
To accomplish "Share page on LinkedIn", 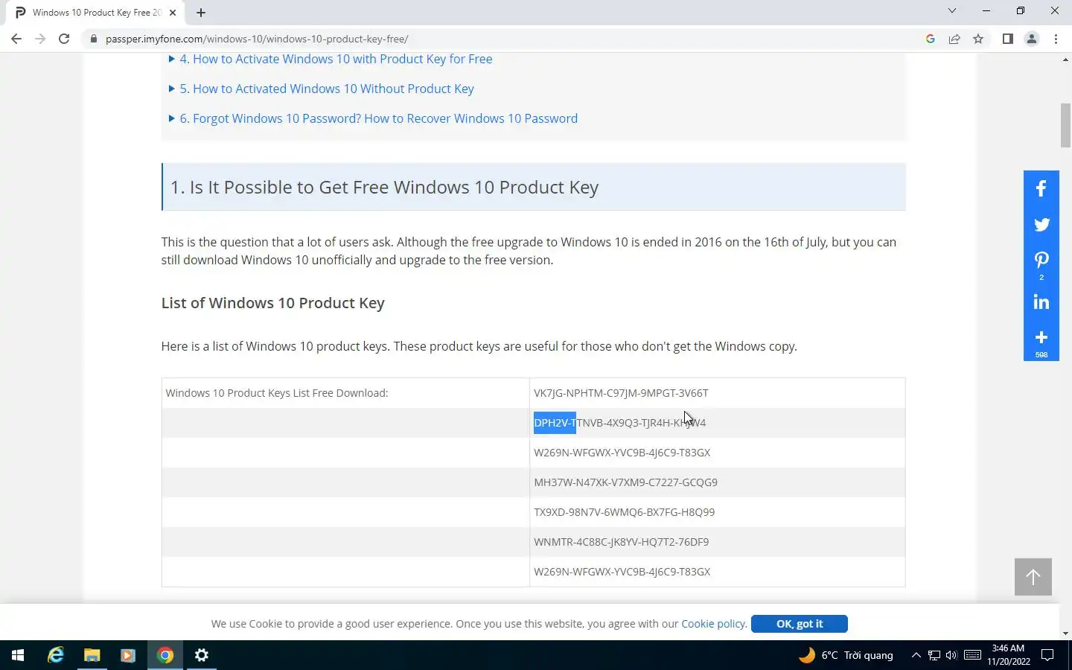I will (x=1041, y=301).
